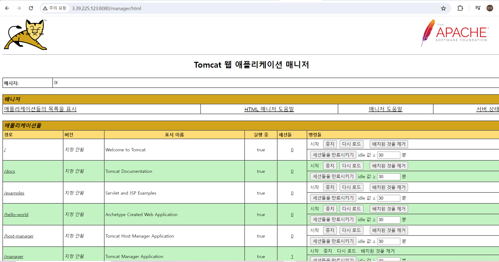This screenshot has width=499, height=262.
Task: View sessions count for Servlet and JSP Examples
Action: pos(292,193)
